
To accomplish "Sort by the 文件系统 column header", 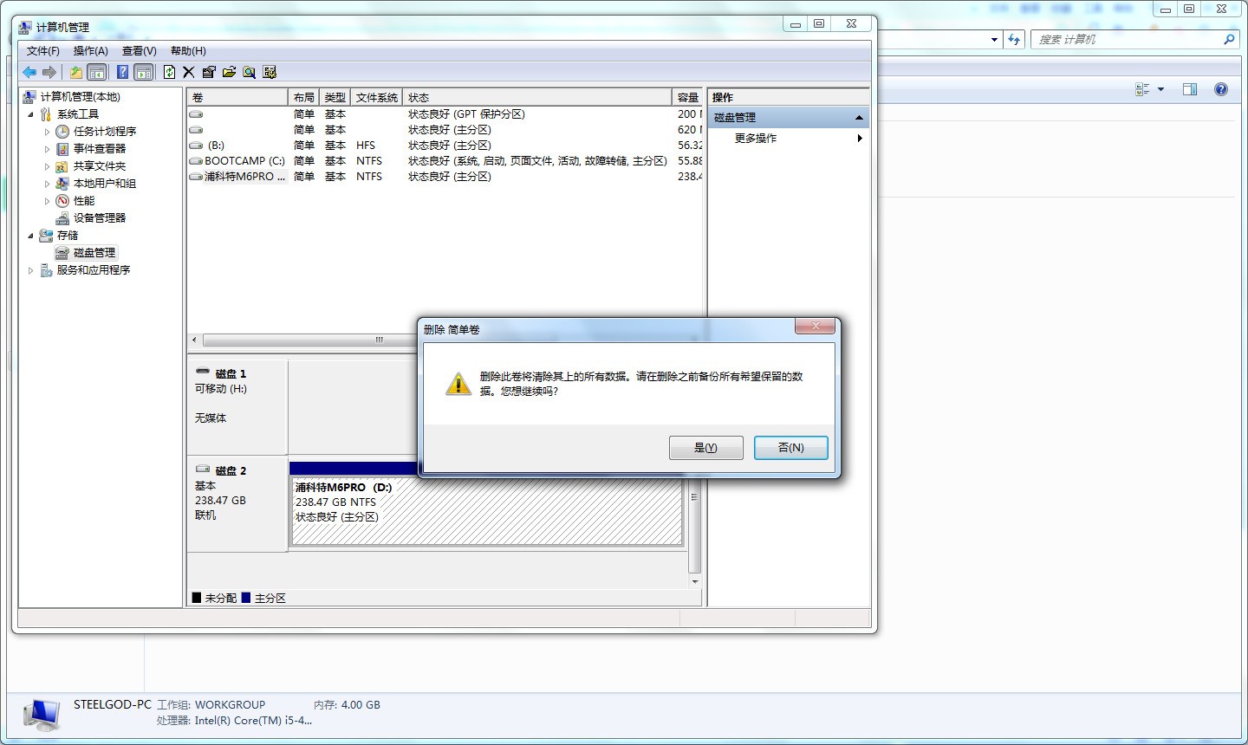I will coord(377,97).
